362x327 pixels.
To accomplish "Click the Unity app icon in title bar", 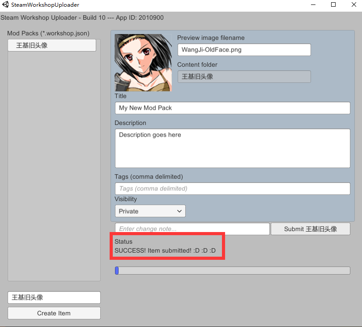I will [5, 4].
